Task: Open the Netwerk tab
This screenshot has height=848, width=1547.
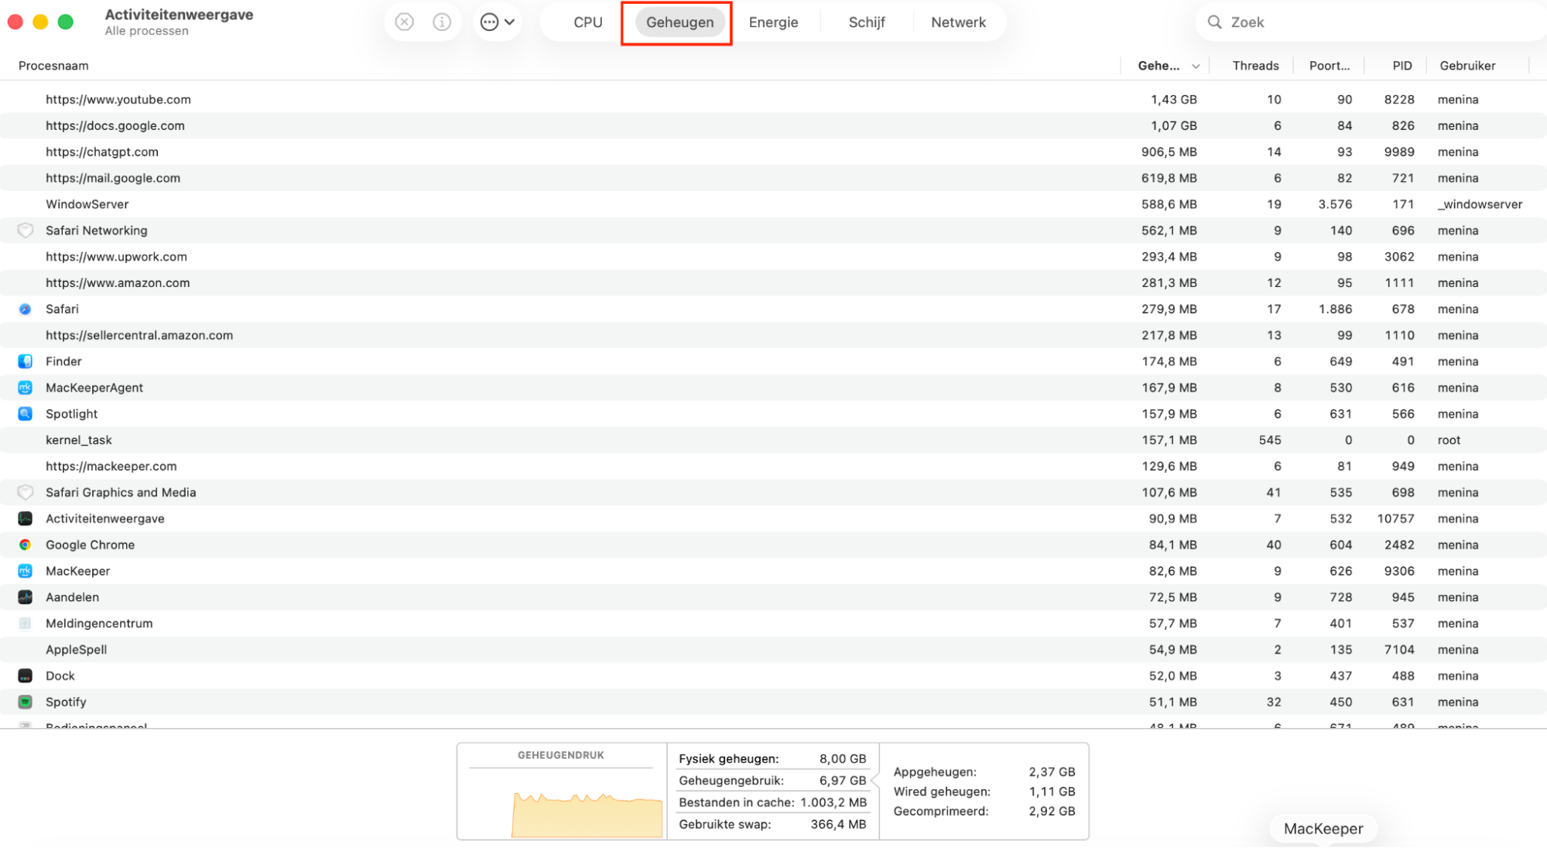Action: coord(958,22)
